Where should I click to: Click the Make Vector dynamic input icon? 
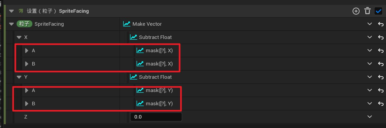(x=127, y=24)
